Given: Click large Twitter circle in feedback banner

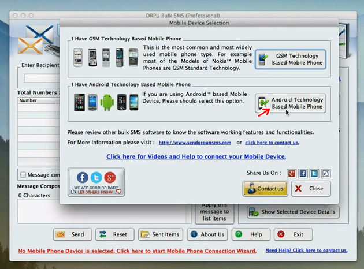Looking at the screenshot, I should tap(96, 178).
